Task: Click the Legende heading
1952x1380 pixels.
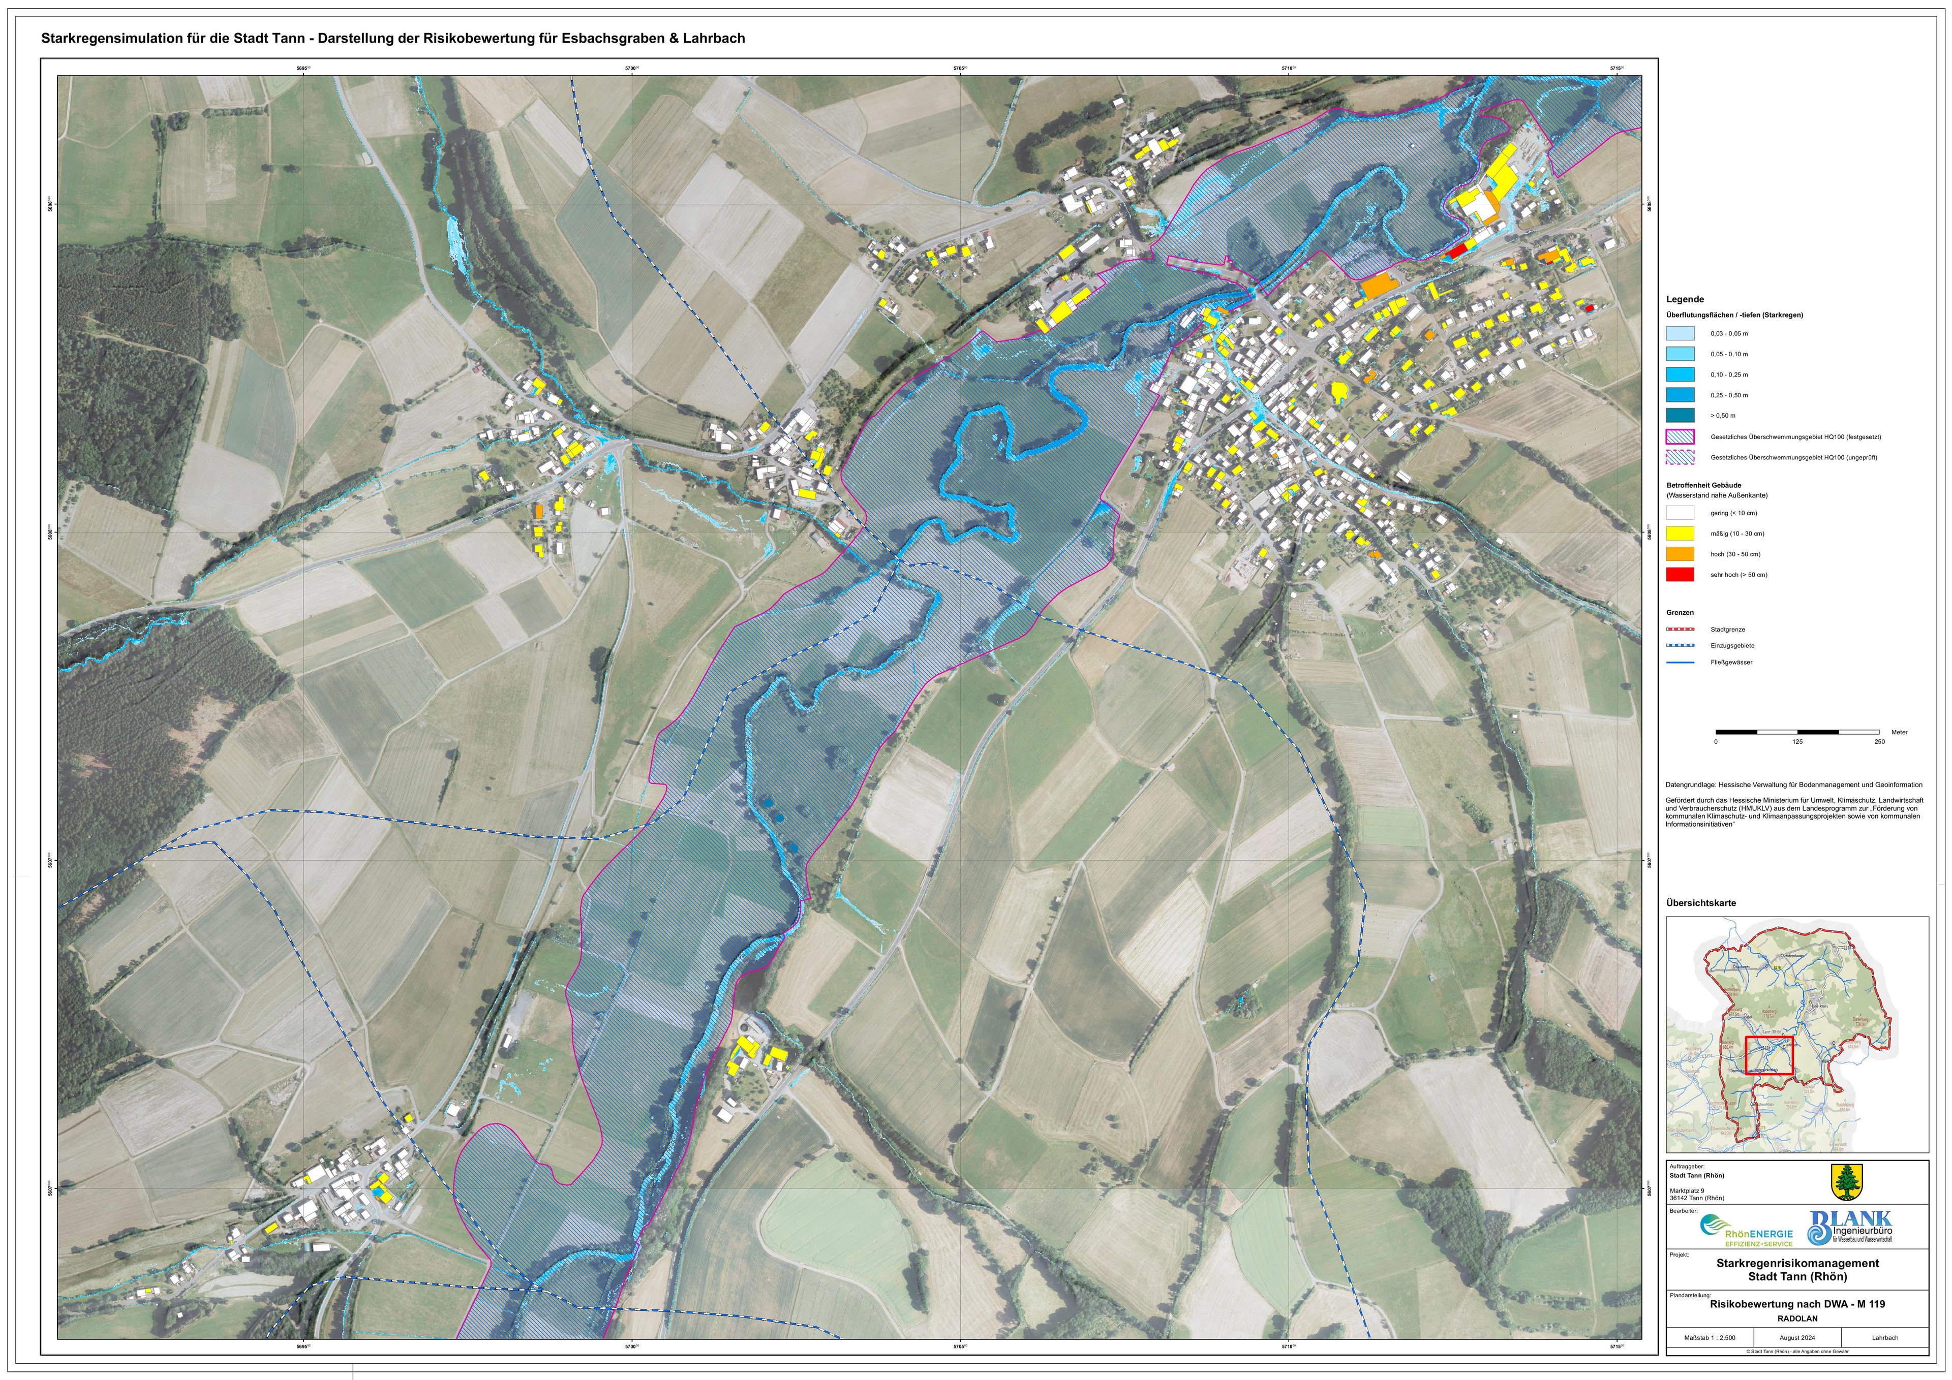Action: click(1685, 299)
